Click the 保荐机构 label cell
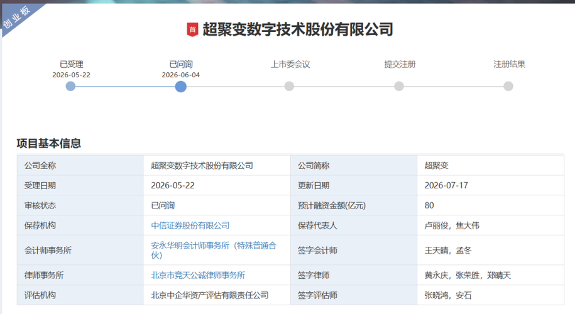Screen dimensions: 575x314 tap(80, 225)
